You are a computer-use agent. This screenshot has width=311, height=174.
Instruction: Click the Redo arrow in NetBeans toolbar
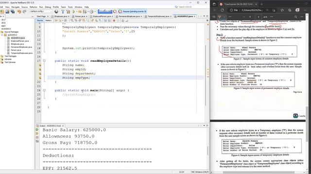(x=25, y=12)
